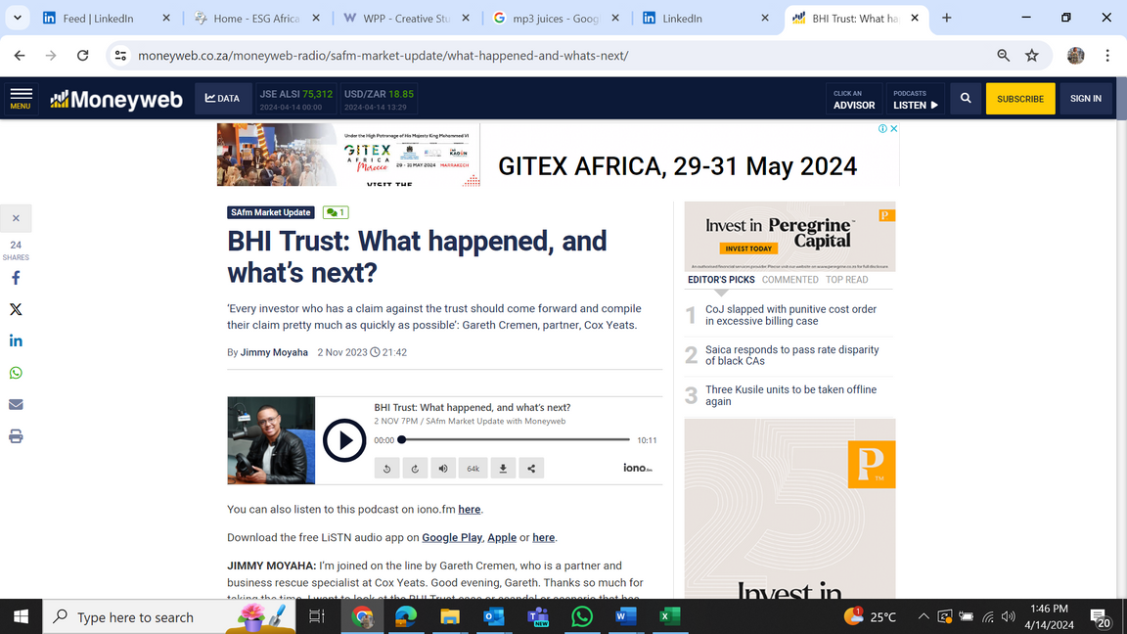Open the Moneyweb hamburger menu
Image resolution: width=1127 pixels, height=634 pixels.
pos(21,99)
